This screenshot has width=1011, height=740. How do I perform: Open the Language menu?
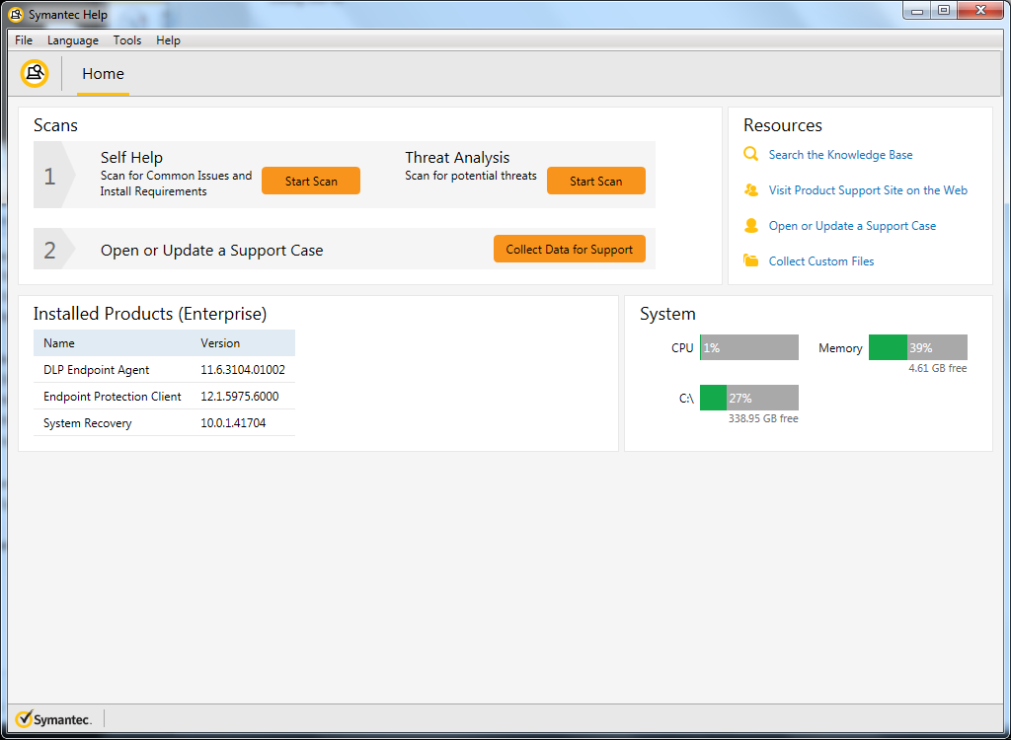[73, 40]
